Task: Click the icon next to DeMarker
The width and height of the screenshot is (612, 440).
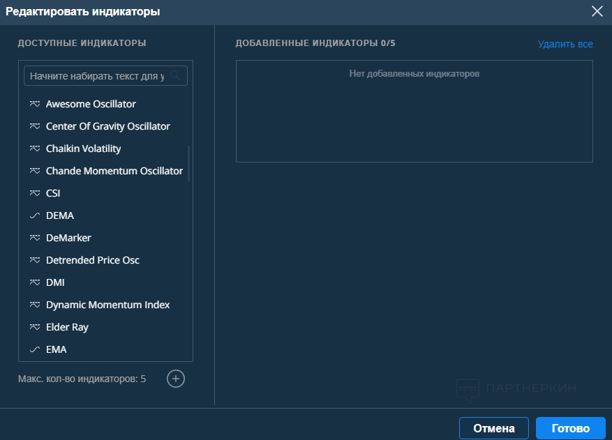Action: coord(34,238)
